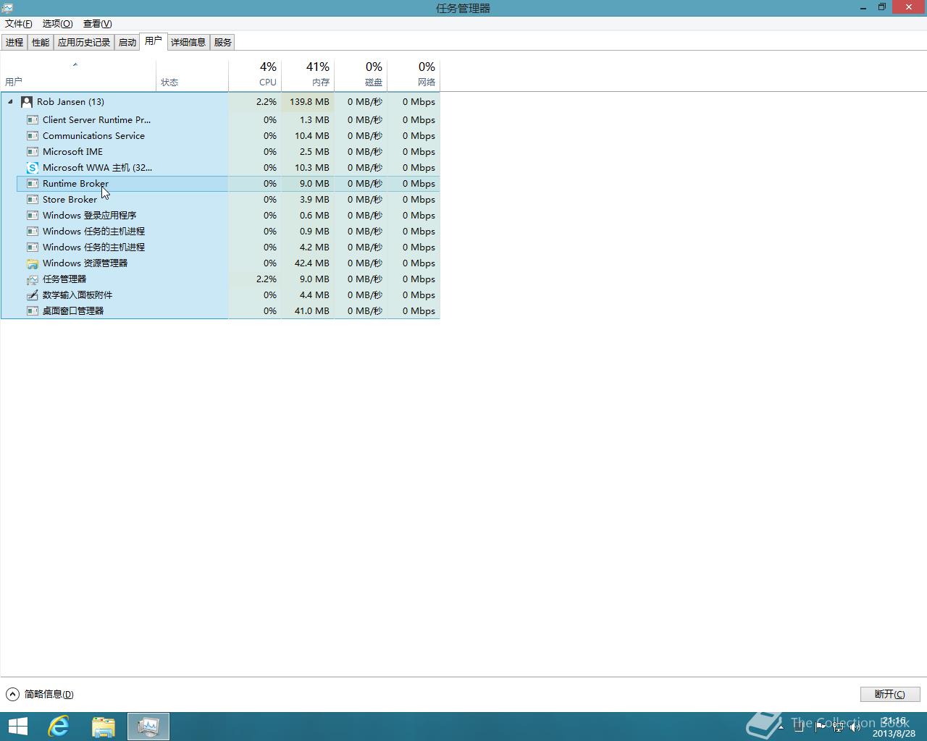The width and height of the screenshot is (927, 741).
Task: Open the Windows Start button
Action: pos(17,727)
